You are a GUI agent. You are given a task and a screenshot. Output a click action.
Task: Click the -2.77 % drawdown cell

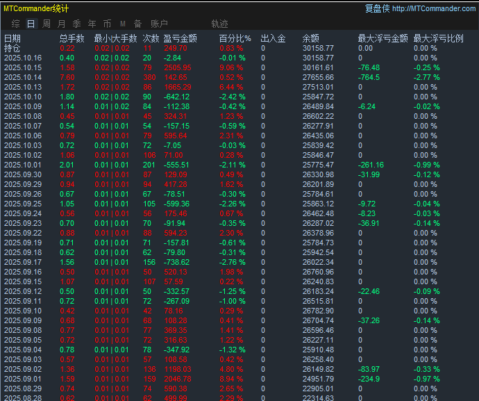pyautogui.click(x=427, y=77)
